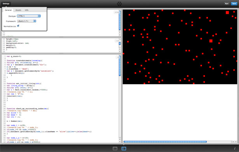Click the HTML label badge in the editor

point(117,12)
